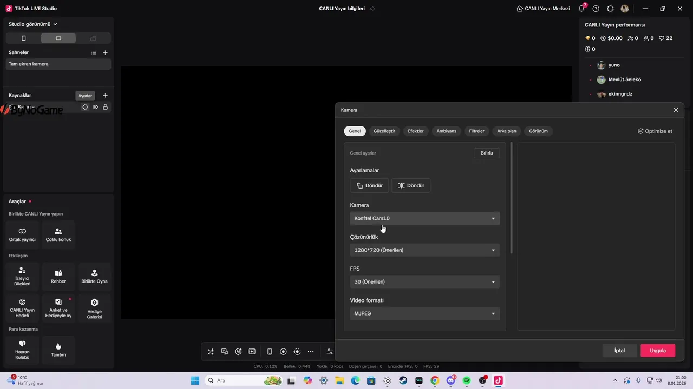Open CANLI Yayın bilgileri title
The image size is (693, 389).
pyautogui.click(x=342, y=9)
